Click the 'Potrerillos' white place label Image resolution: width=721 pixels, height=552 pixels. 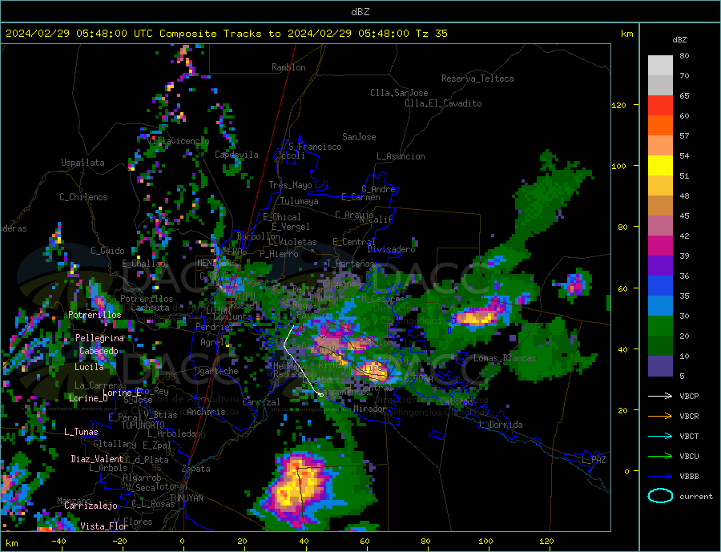(95, 315)
